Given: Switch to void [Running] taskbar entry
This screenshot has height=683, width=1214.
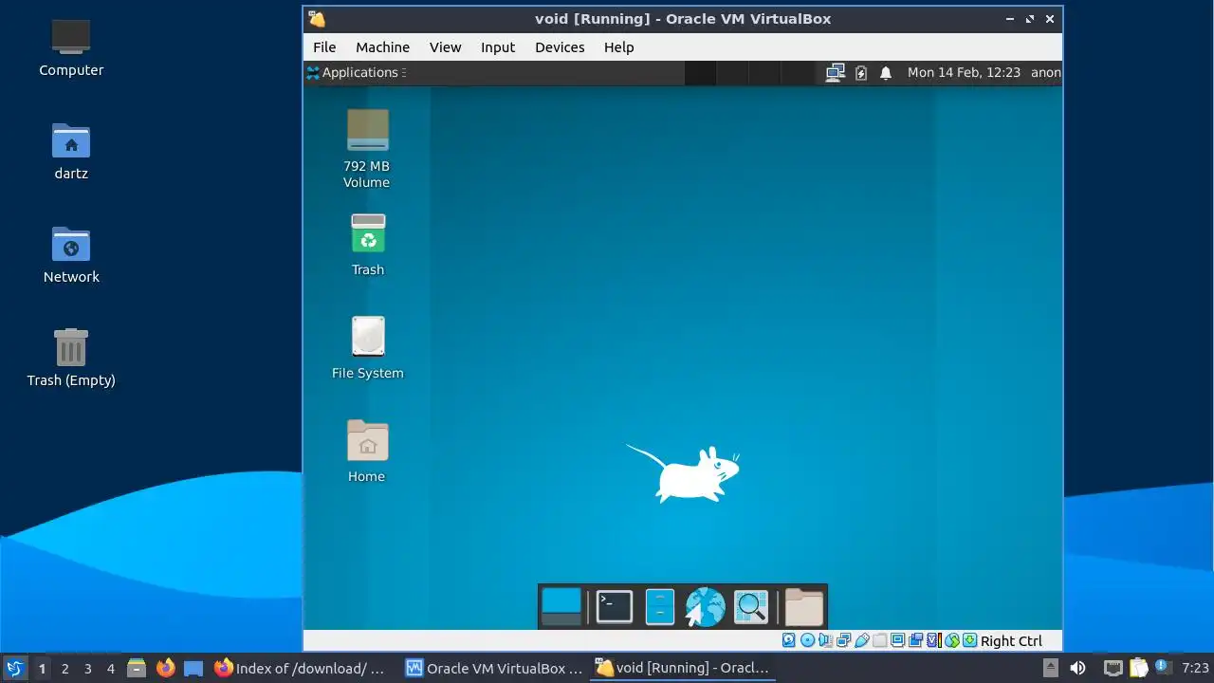Looking at the screenshot, I should 684,668.
